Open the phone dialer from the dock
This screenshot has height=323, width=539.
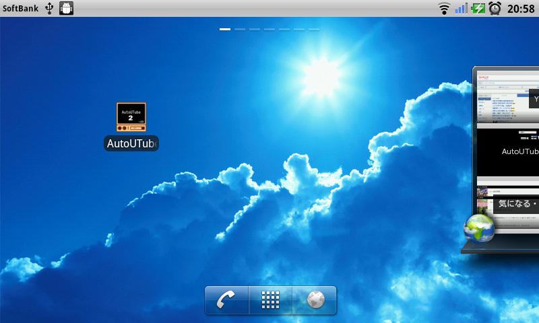pyautogui.click(x=226, y=300)
